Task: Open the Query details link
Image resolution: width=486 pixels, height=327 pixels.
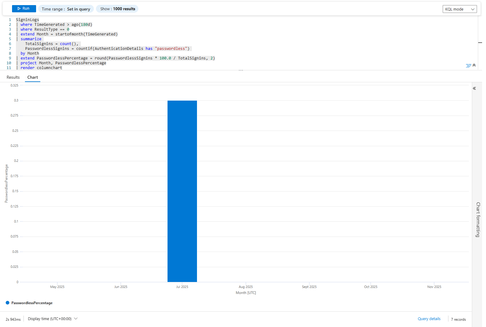Action: tap(429, 319)
